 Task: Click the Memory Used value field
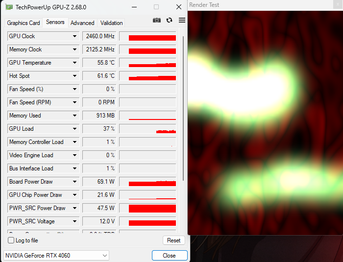coord(99,116)
